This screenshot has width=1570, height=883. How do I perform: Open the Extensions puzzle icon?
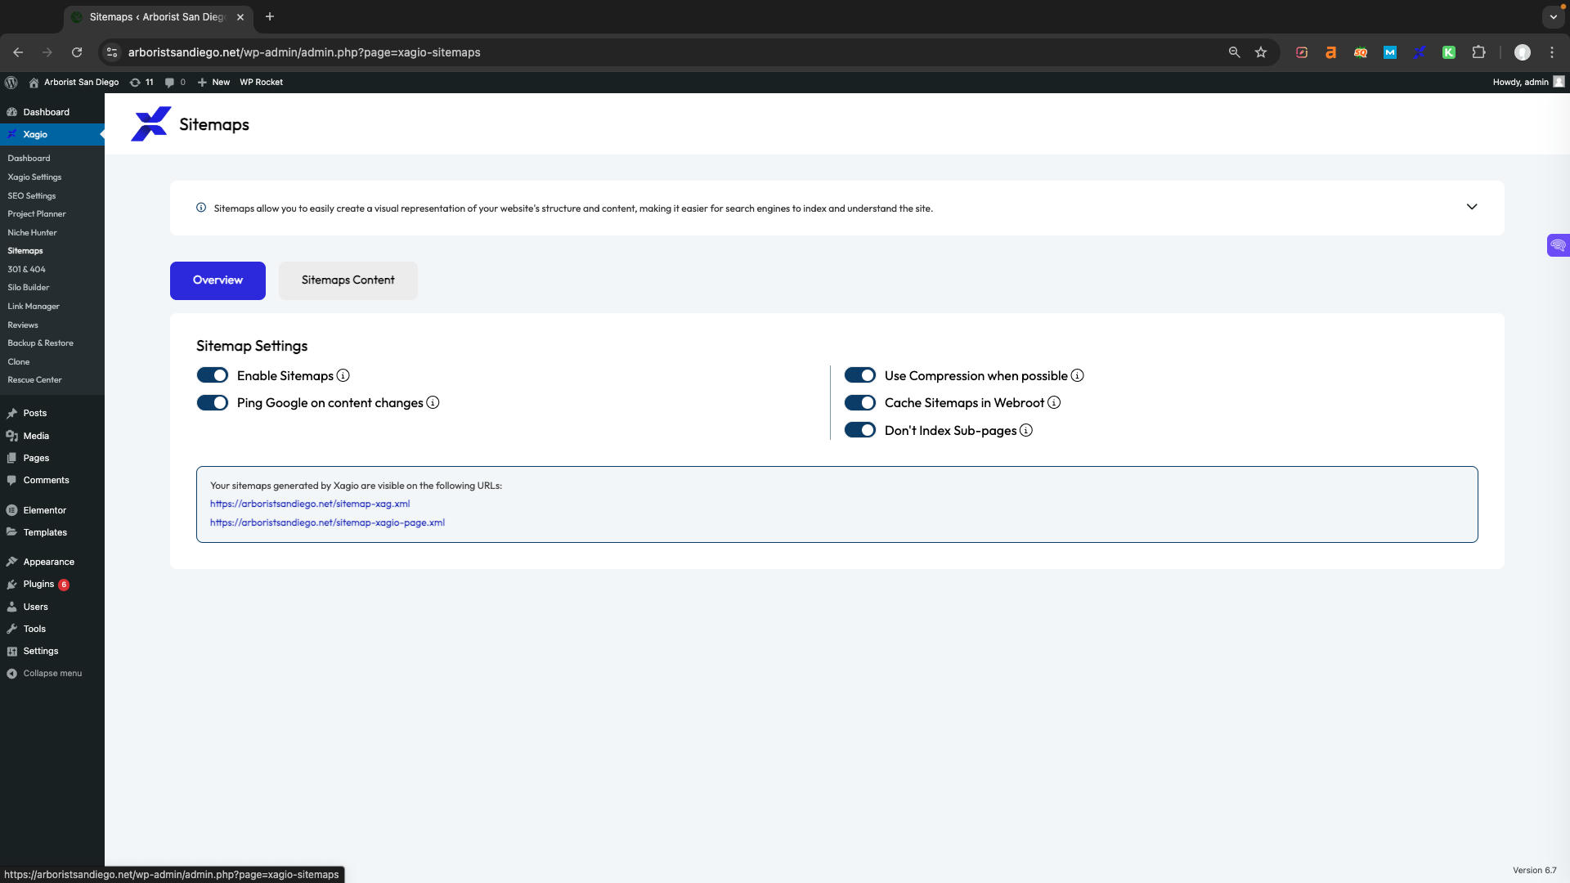(x=1478, y=52)
